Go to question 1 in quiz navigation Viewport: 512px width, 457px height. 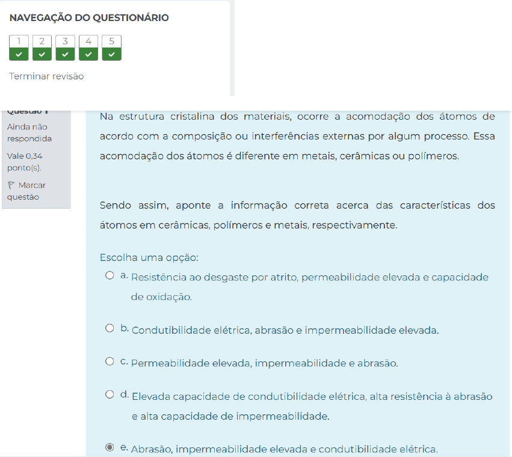pos(19,42)
